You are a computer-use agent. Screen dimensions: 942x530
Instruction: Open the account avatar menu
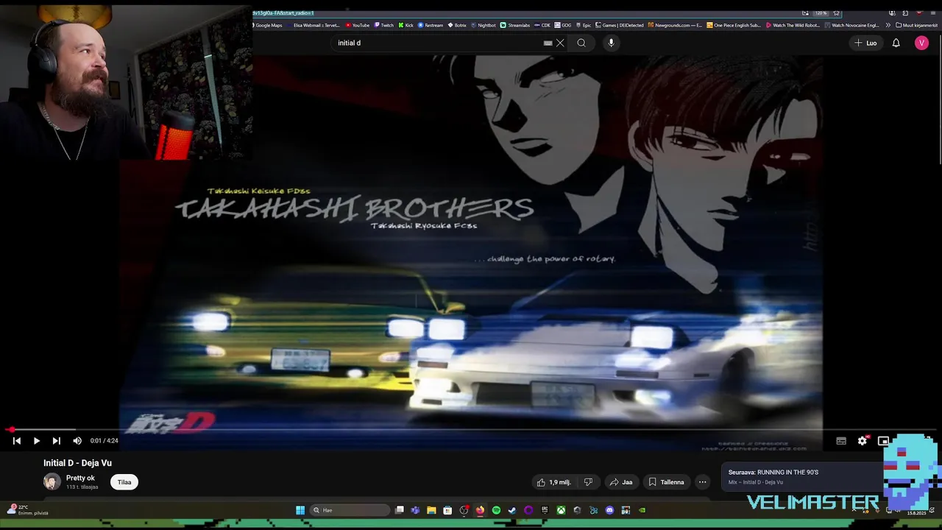pos(921,43)
